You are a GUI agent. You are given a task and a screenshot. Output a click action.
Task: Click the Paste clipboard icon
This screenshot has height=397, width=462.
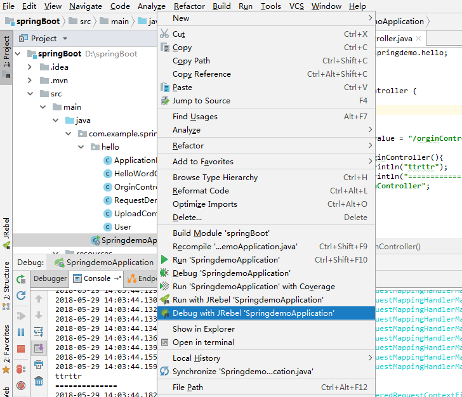point(165,87)
